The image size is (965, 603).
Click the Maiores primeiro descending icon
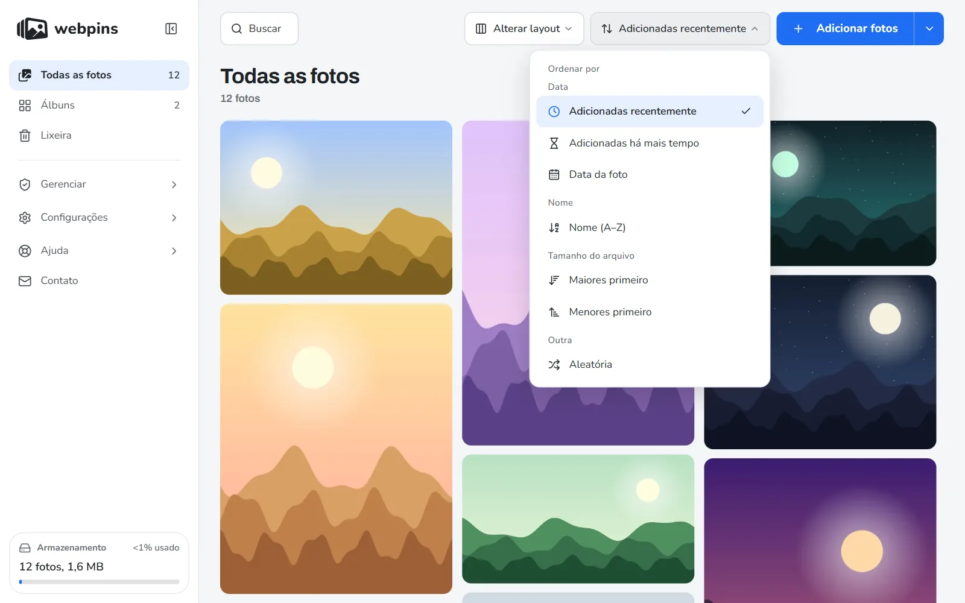(554, 280)
